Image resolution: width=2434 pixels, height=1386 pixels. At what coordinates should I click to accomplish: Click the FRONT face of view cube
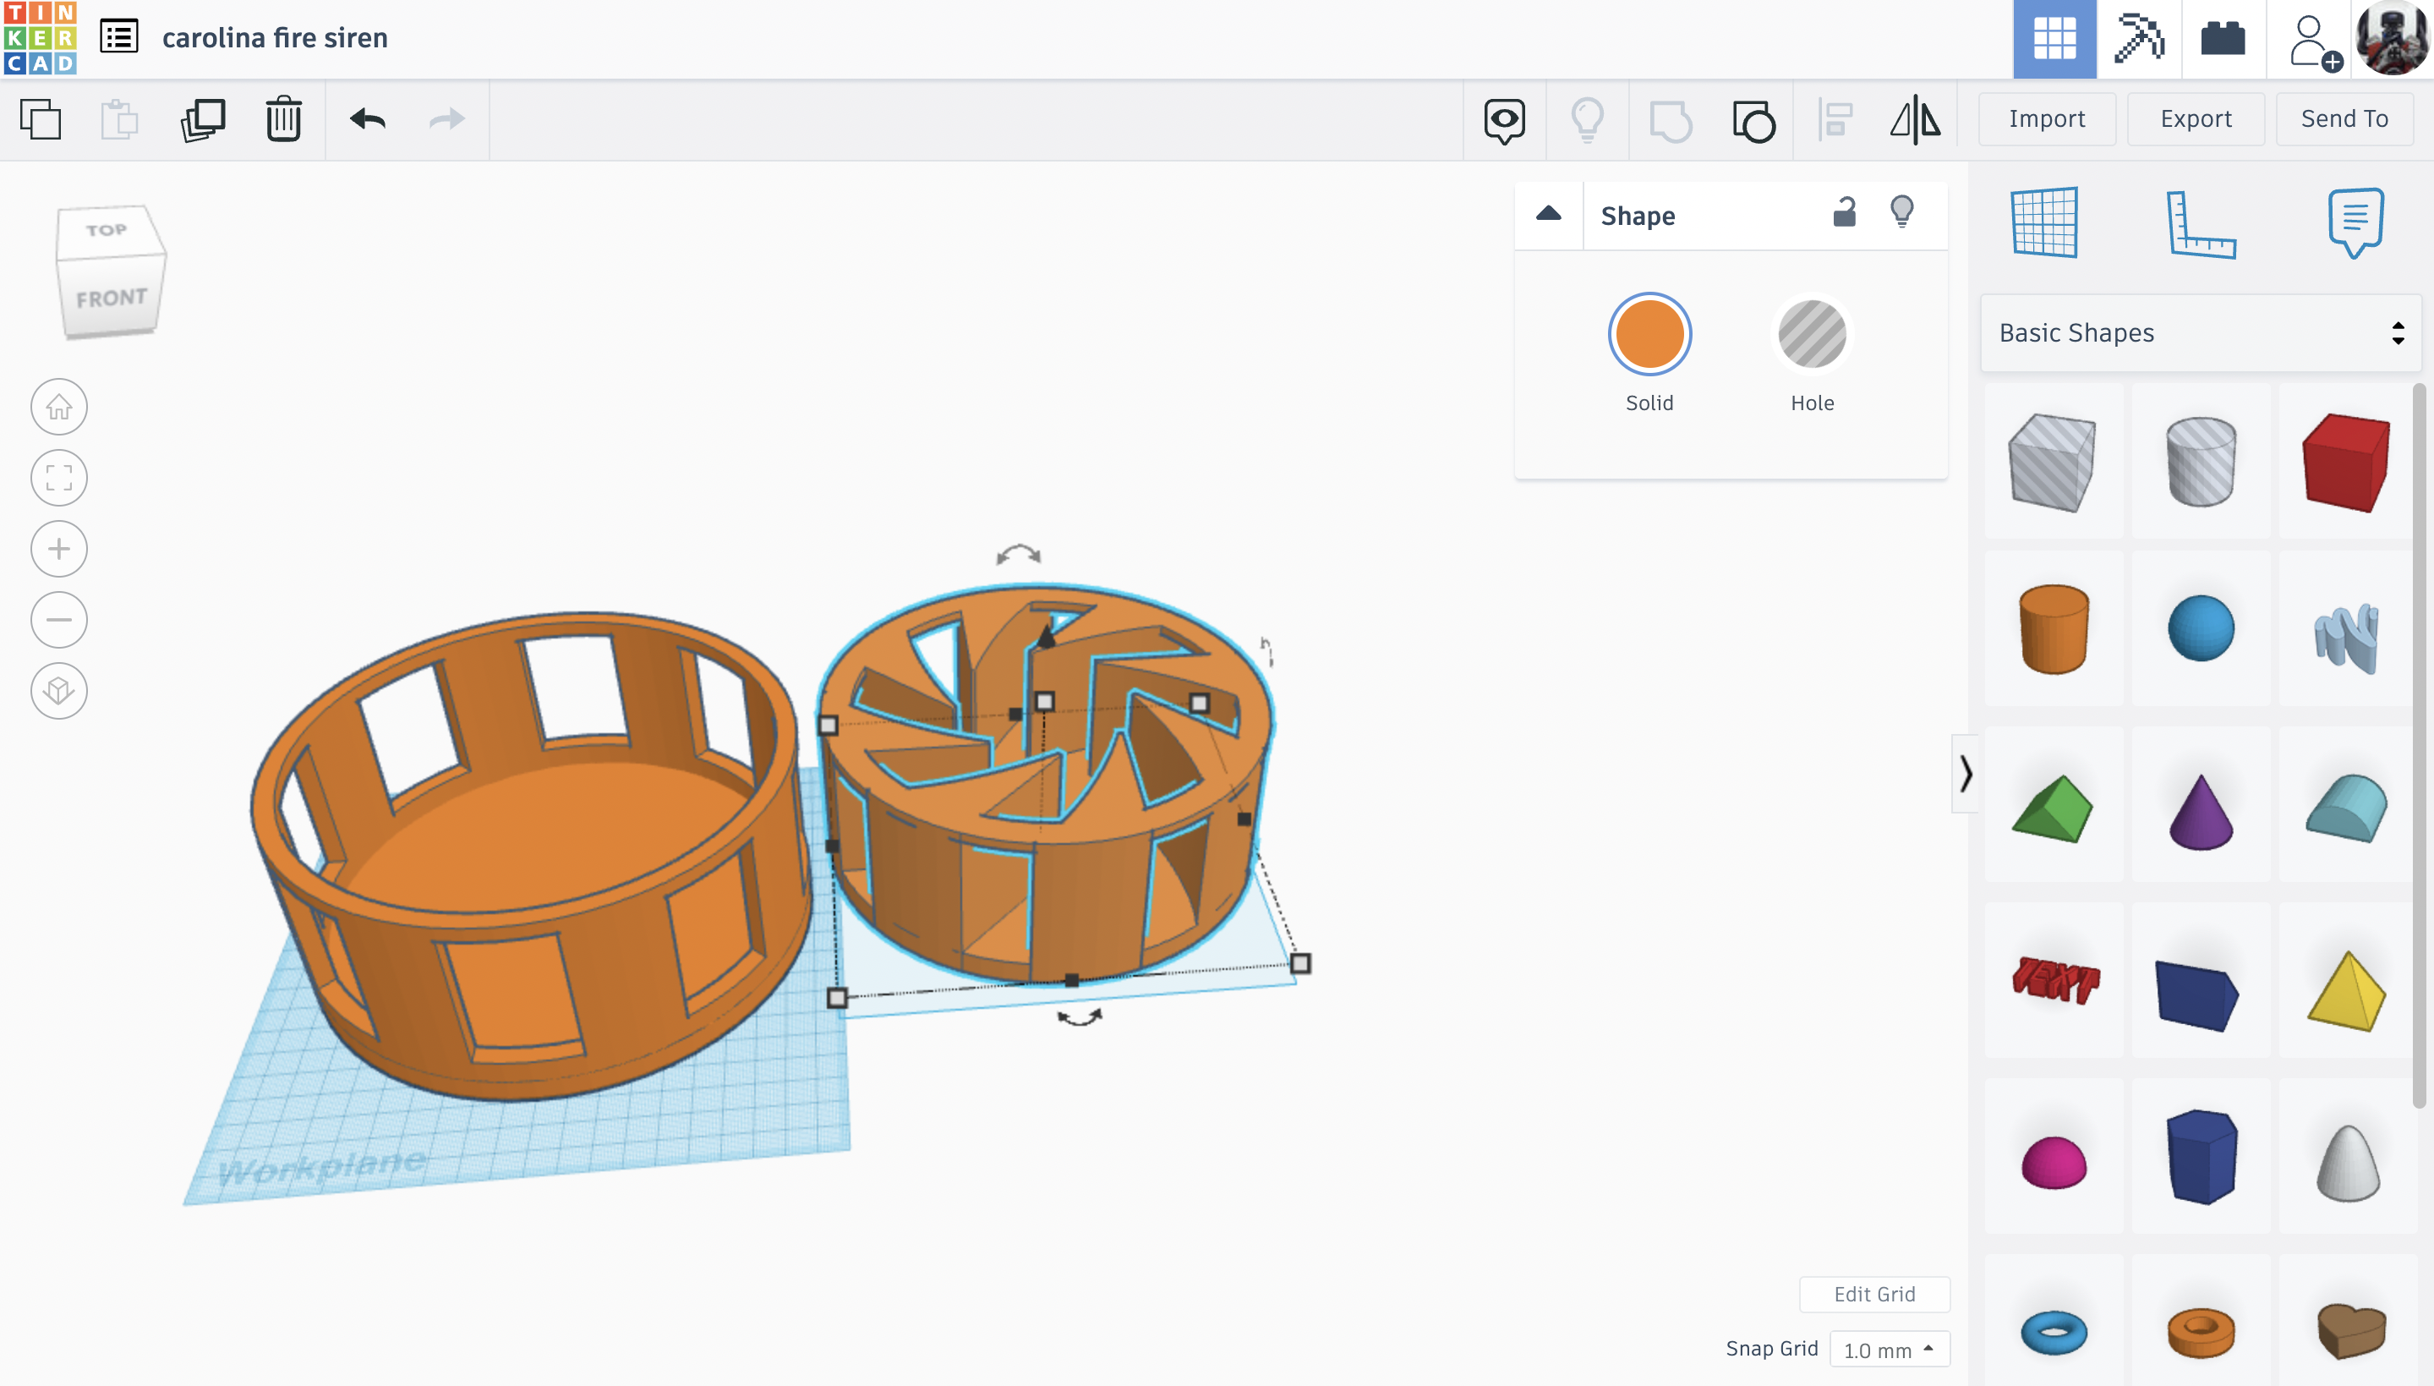[x=112, y=298]
